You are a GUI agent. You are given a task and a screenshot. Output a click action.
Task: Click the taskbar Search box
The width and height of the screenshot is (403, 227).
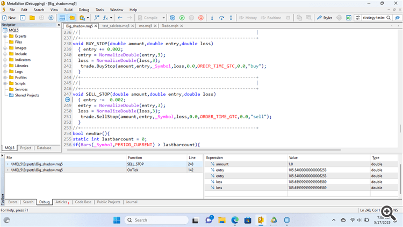tap(156, 220)
